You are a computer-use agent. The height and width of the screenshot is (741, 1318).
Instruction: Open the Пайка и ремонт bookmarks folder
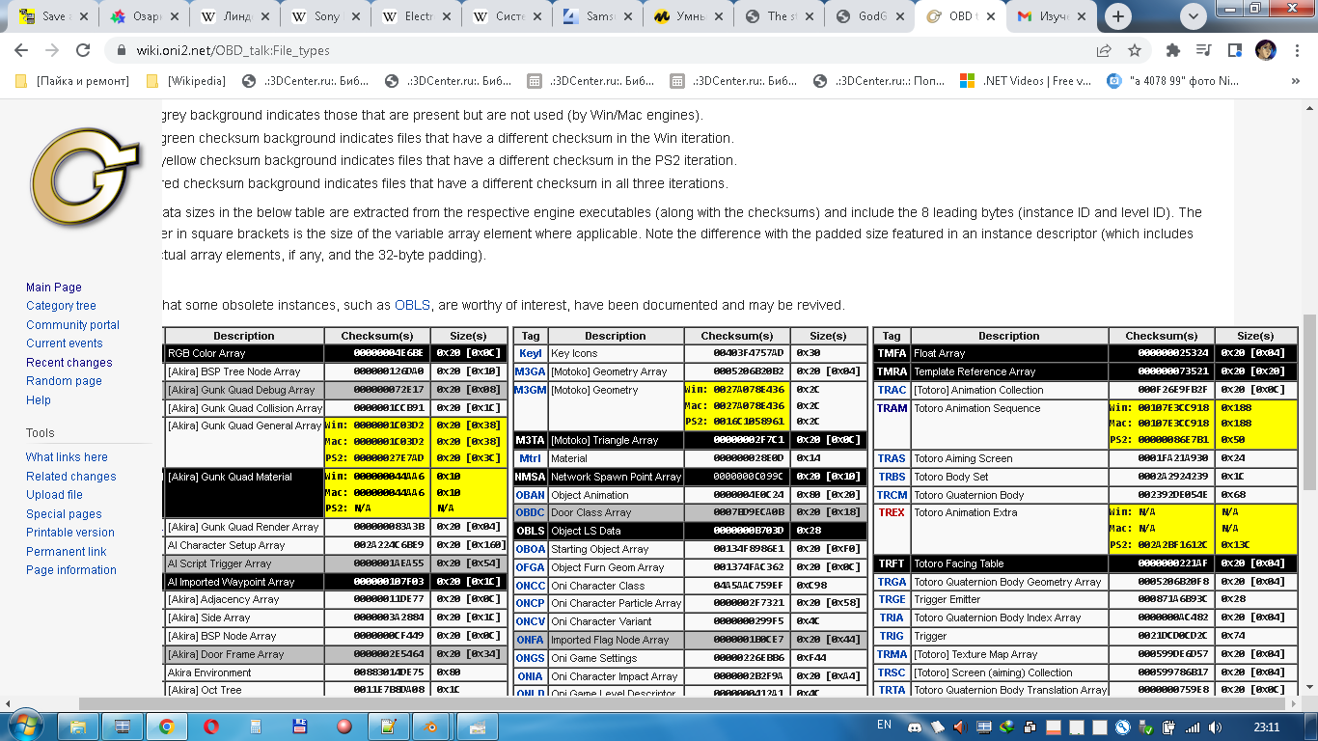[73, 81]
